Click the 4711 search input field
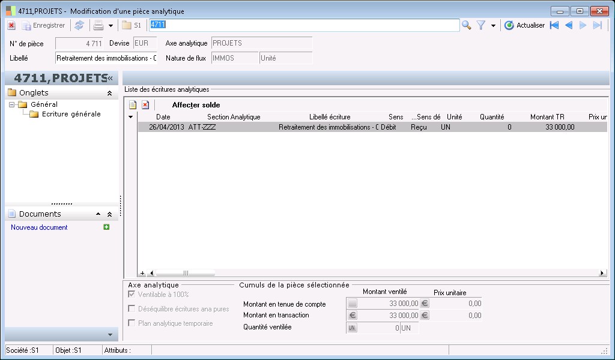Image resolution: width=615 pixels, height=360 pixels. click(304, 25)
